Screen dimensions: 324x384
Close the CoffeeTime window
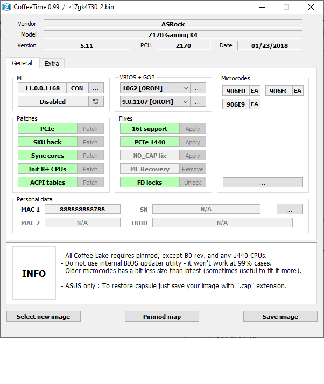pyautogui.click(x=311, y=7)
